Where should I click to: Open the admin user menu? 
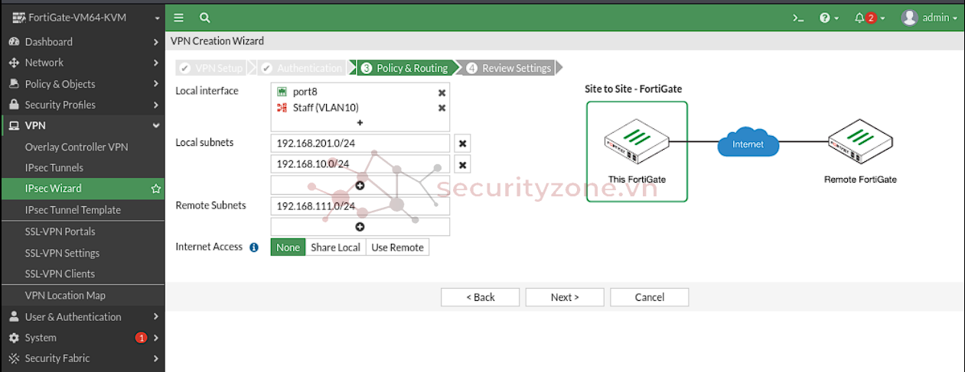click(x=930, y=18)
